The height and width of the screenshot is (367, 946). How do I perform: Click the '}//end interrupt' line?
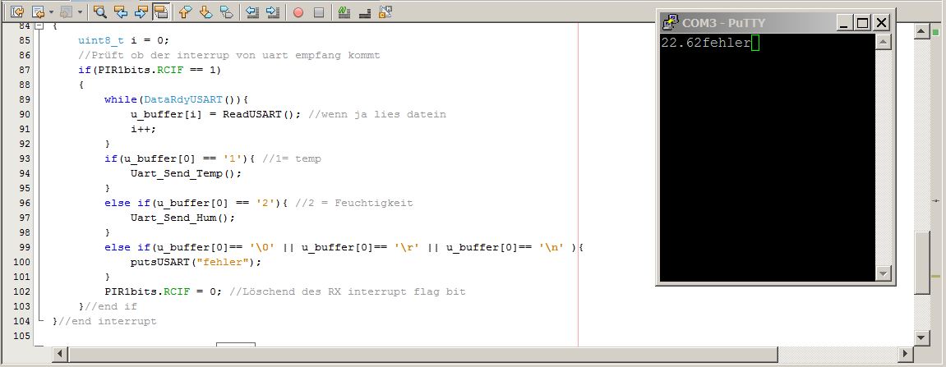point(104,321)
